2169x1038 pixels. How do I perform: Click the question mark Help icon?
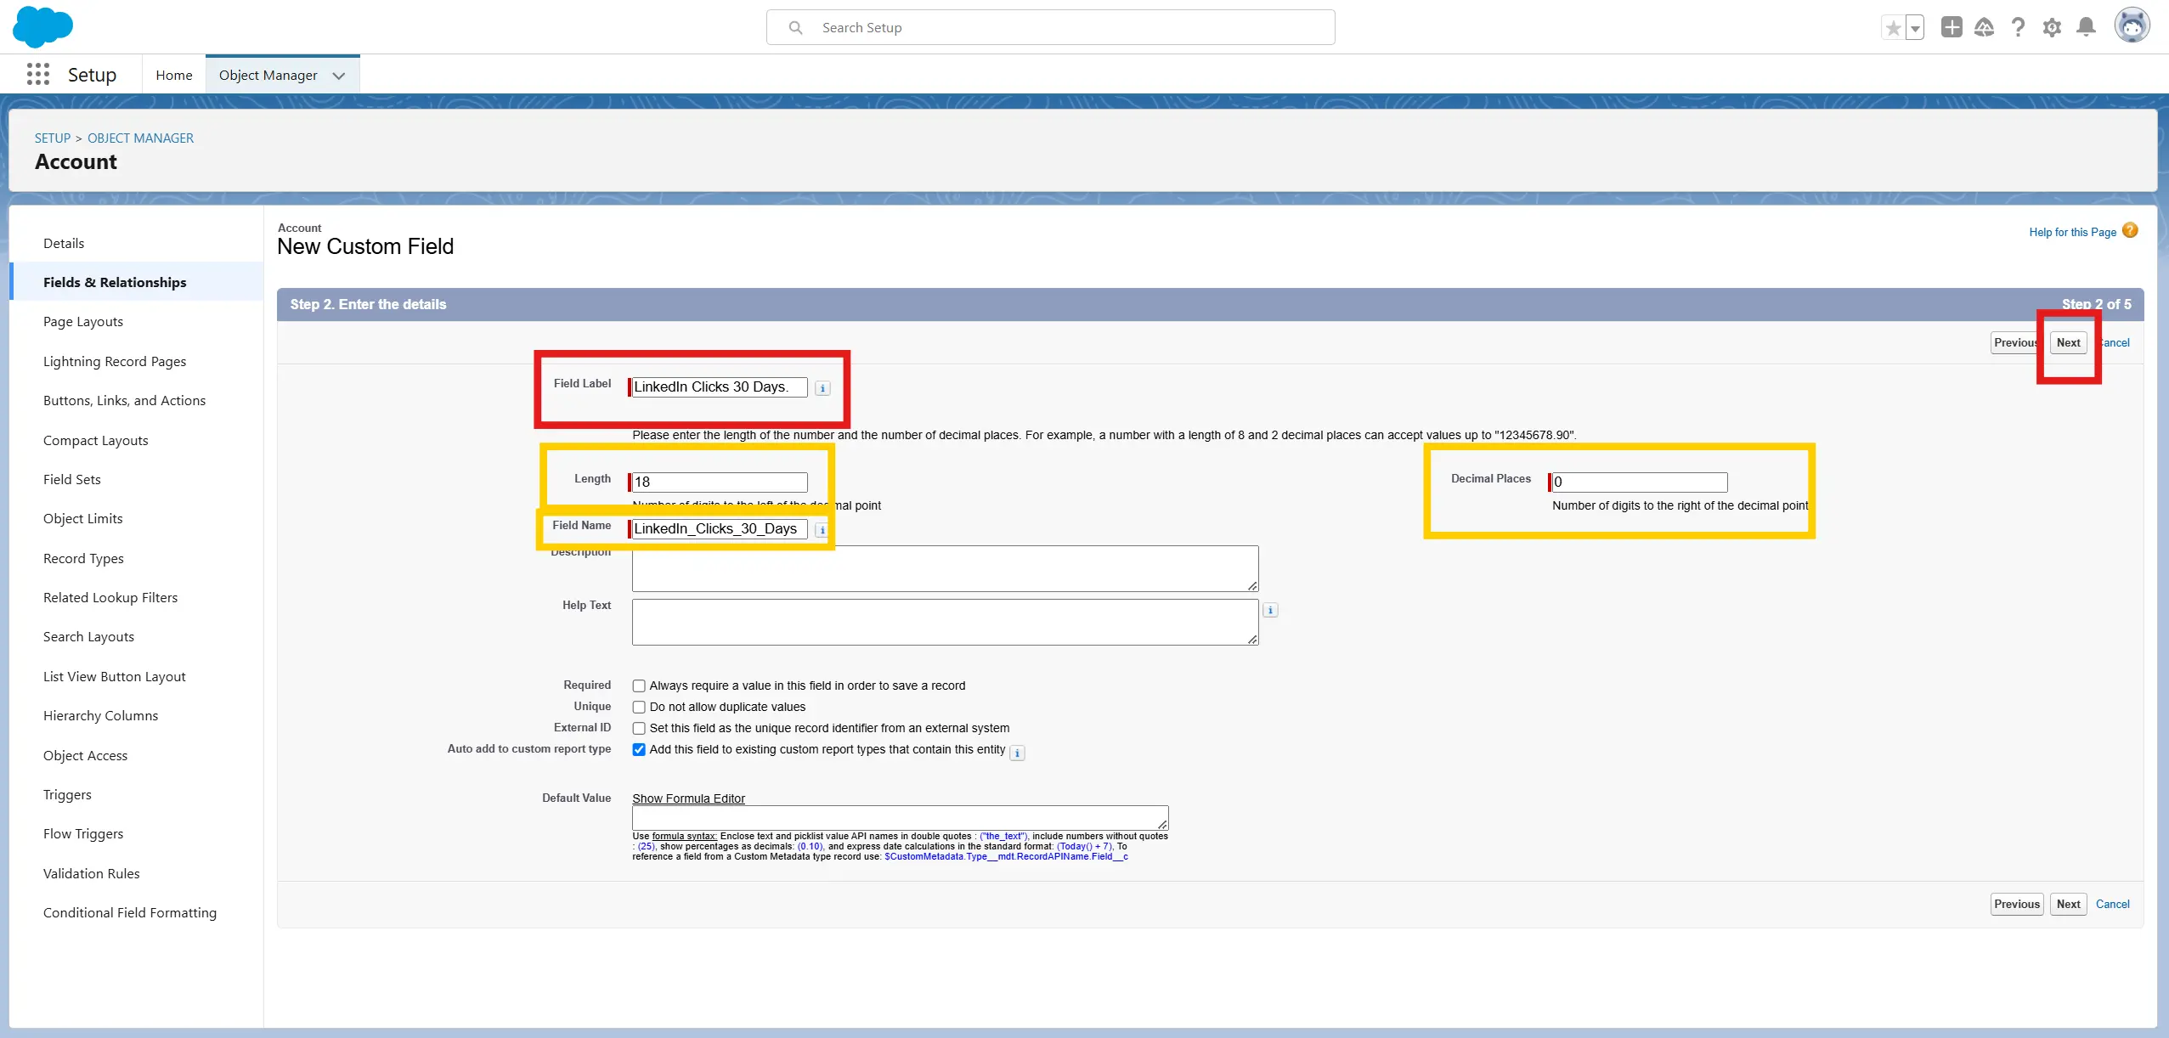tap(2018, 27)
